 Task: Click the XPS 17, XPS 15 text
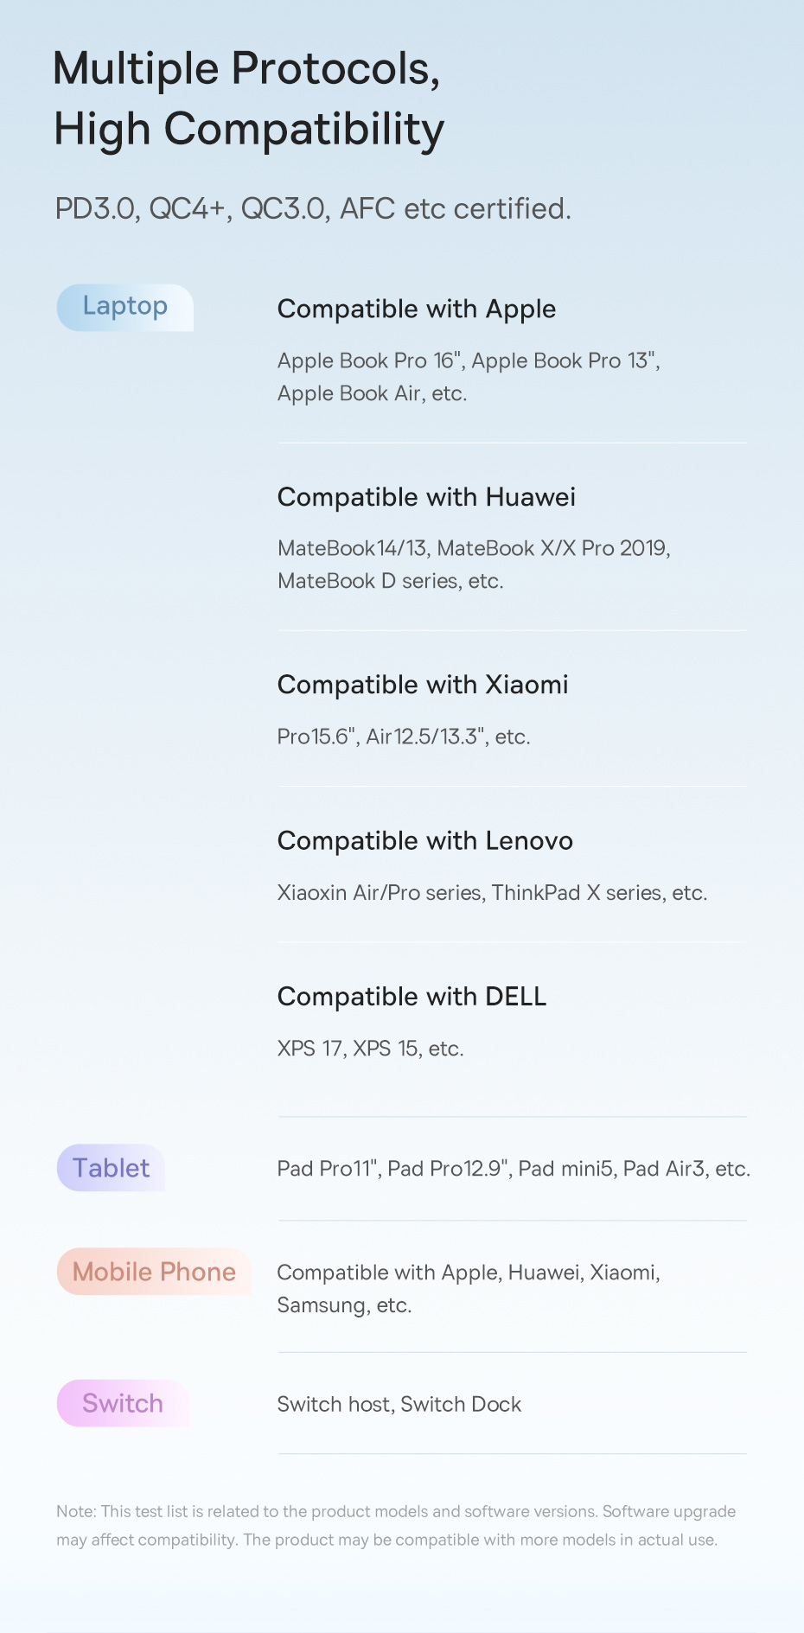371,1049
